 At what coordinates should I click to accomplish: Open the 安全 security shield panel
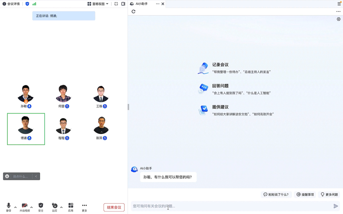coord(41,205)
